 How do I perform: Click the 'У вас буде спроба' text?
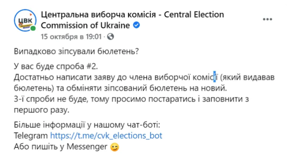click(49, 66)
